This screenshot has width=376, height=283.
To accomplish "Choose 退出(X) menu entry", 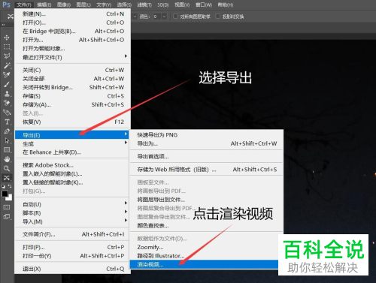I will point(73,269).
